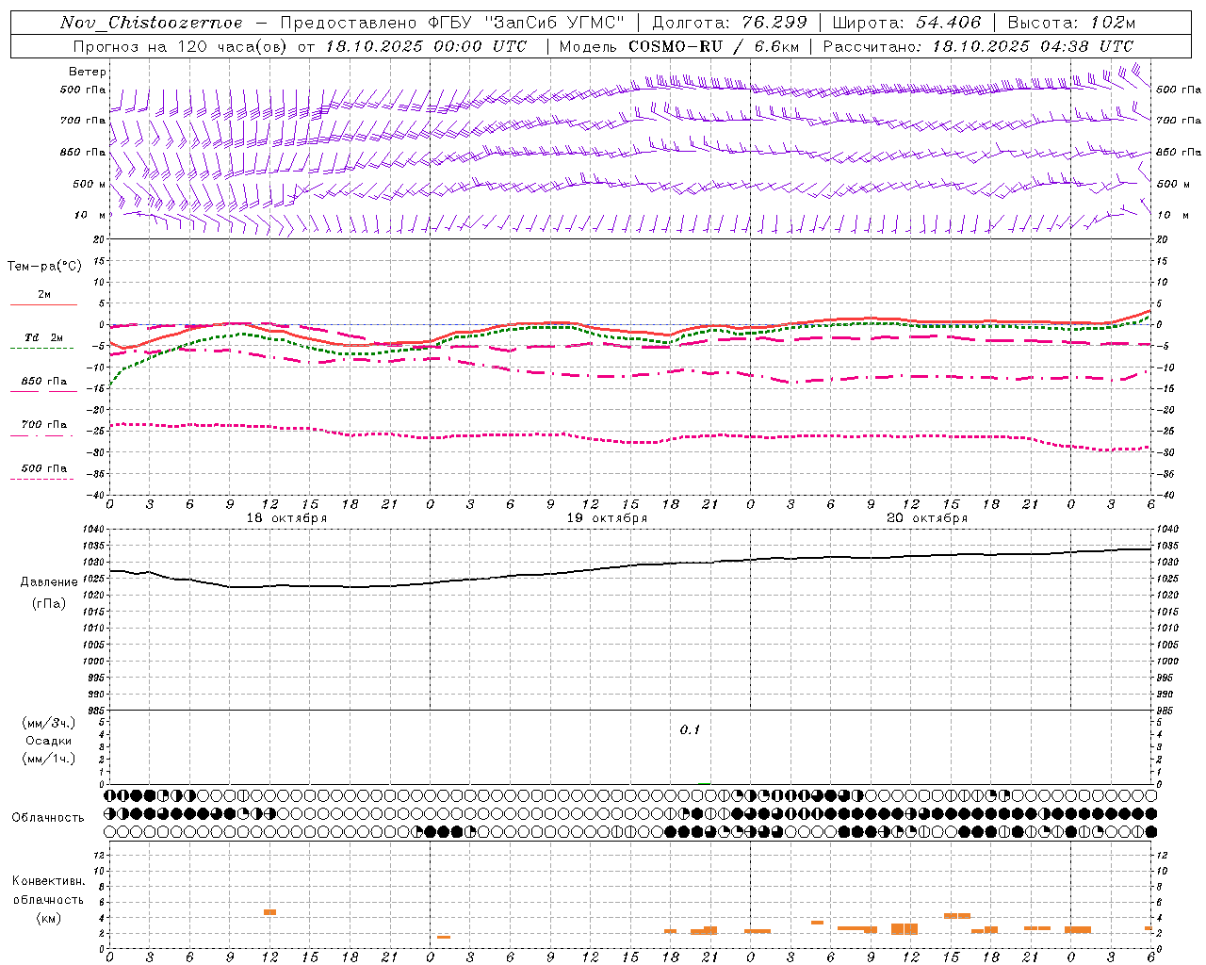Click the green dashed line sample for Td 2м
This screenshot has height=965, width=1206.
pyautogui.click(x=41, y=348)
